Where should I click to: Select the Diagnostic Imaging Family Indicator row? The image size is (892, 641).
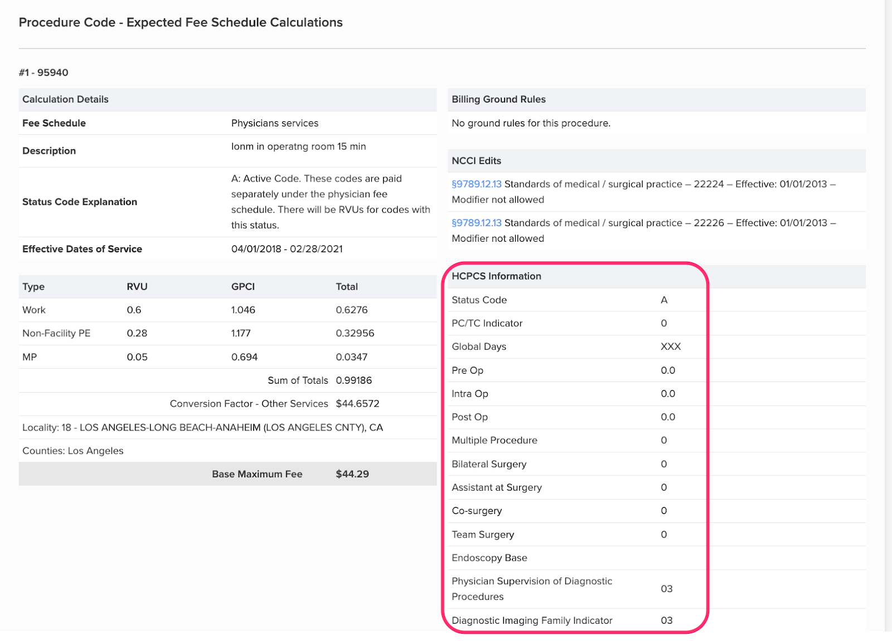pos(532,620)
